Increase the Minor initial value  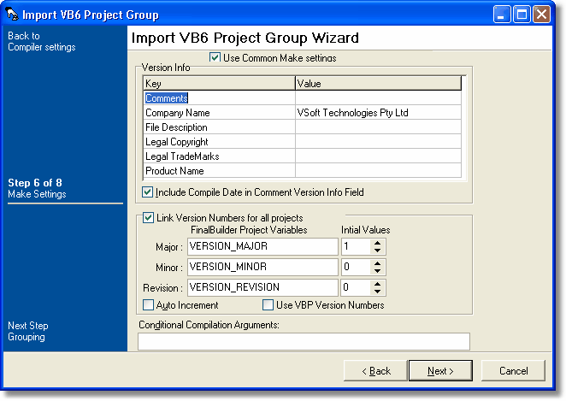(x=377, y=263)
